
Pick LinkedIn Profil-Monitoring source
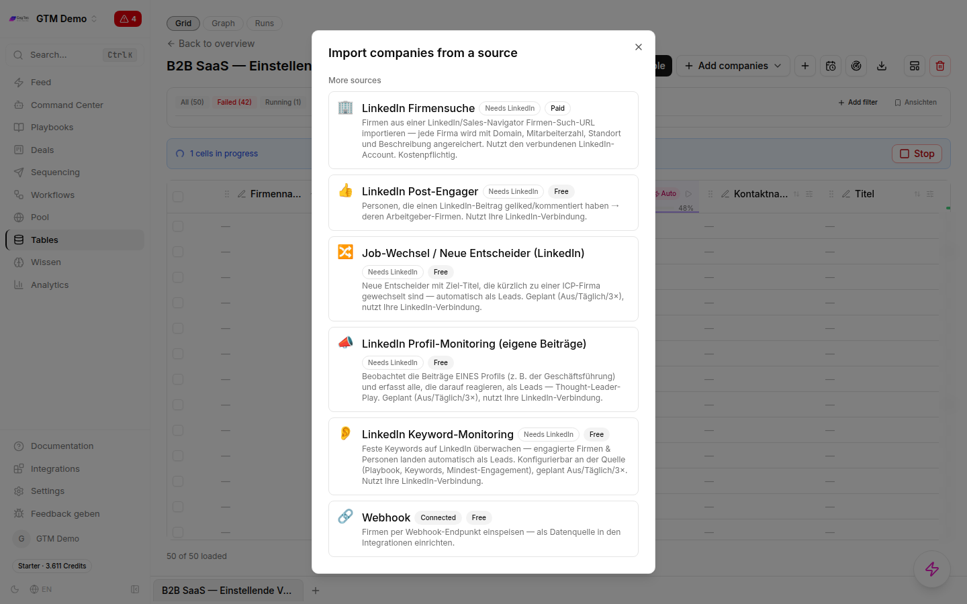tap(483, 369)
